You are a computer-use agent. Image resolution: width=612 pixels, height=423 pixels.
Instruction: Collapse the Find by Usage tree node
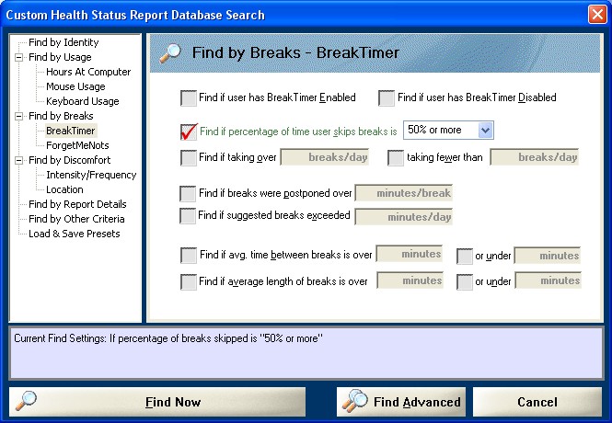(x=18, y=57)
